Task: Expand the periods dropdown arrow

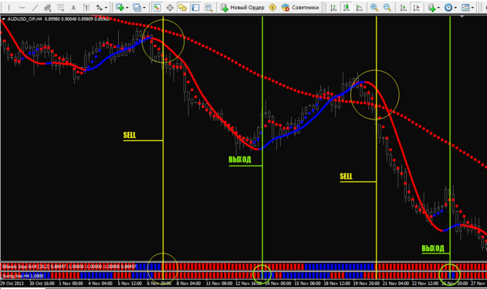Action: point(455,8)
